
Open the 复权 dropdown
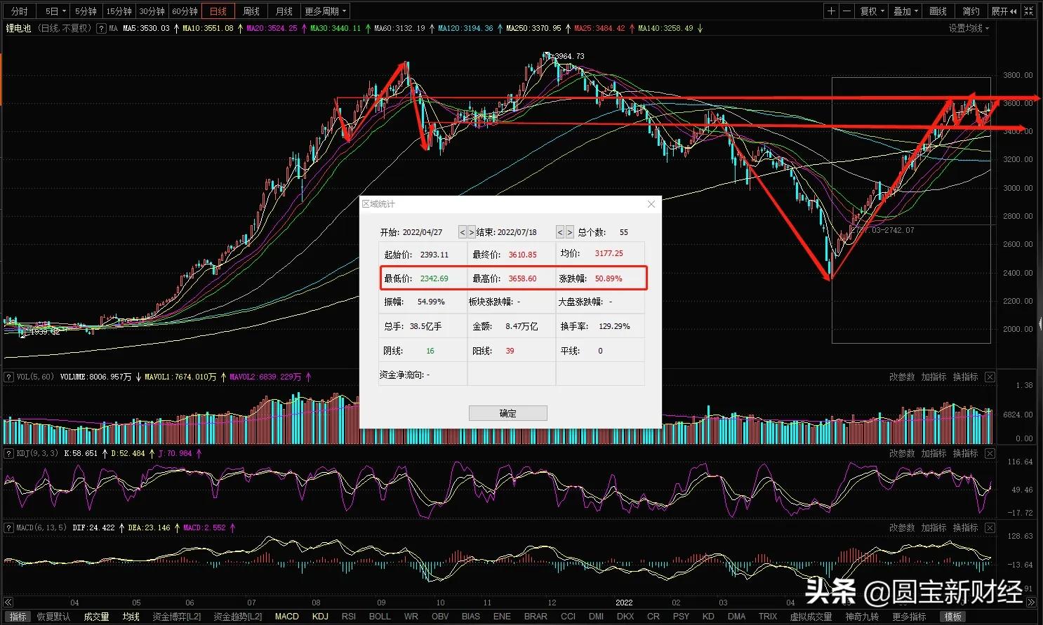[872, 11]
